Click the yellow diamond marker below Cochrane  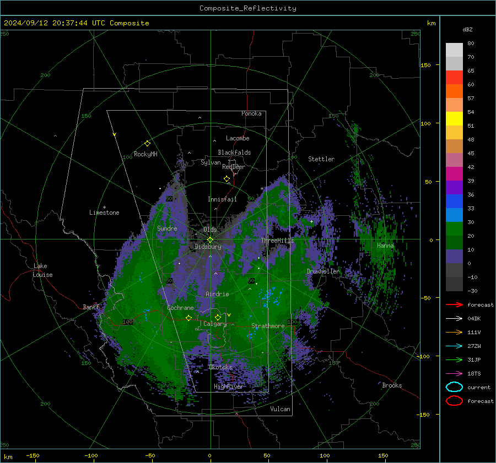tap(189, 318)
